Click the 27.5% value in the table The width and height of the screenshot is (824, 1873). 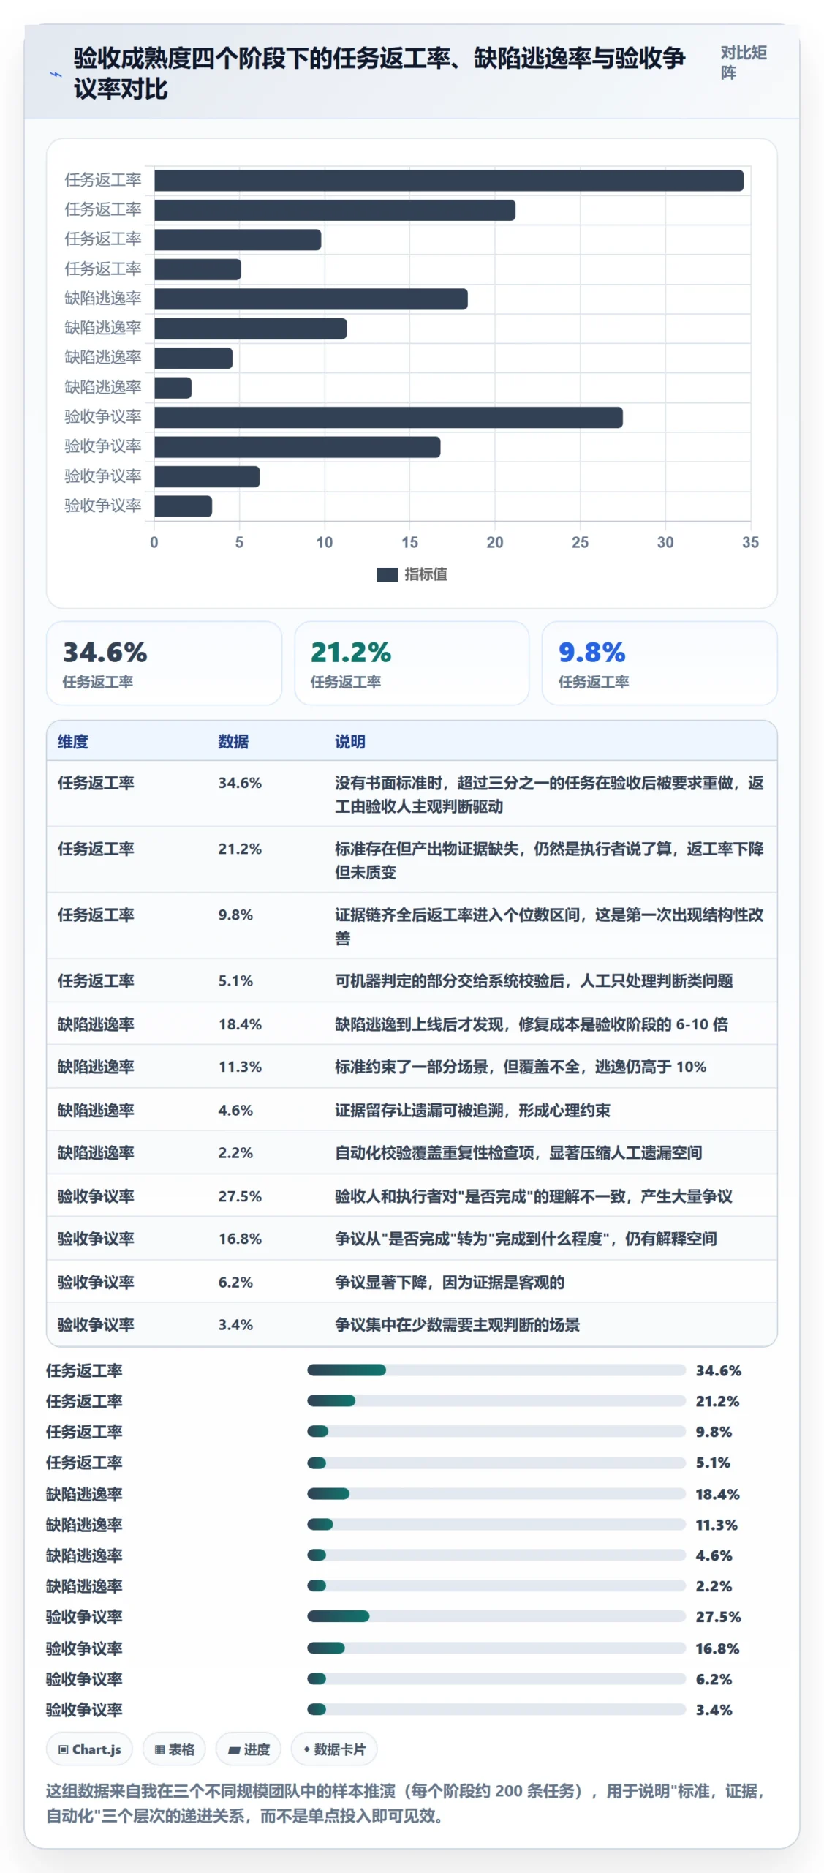pyautogui.click(x=240, y=1197)
